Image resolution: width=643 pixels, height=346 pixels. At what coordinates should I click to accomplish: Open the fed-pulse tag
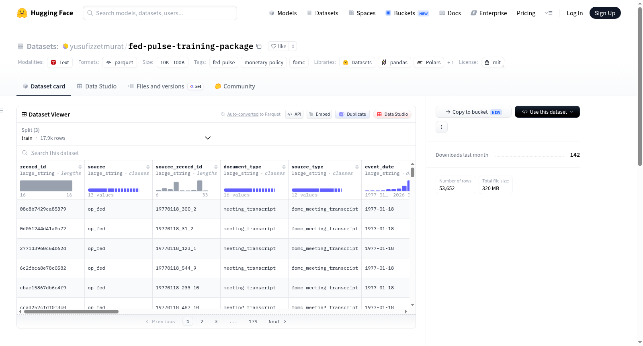coord(224,62)
